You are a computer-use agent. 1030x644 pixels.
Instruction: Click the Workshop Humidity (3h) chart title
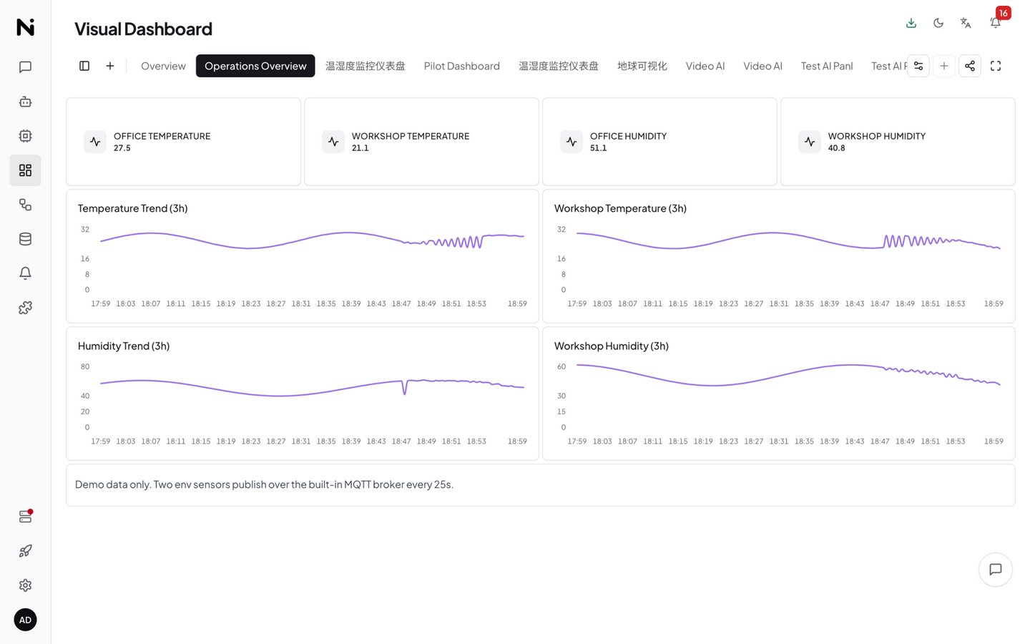click(612, 346)
